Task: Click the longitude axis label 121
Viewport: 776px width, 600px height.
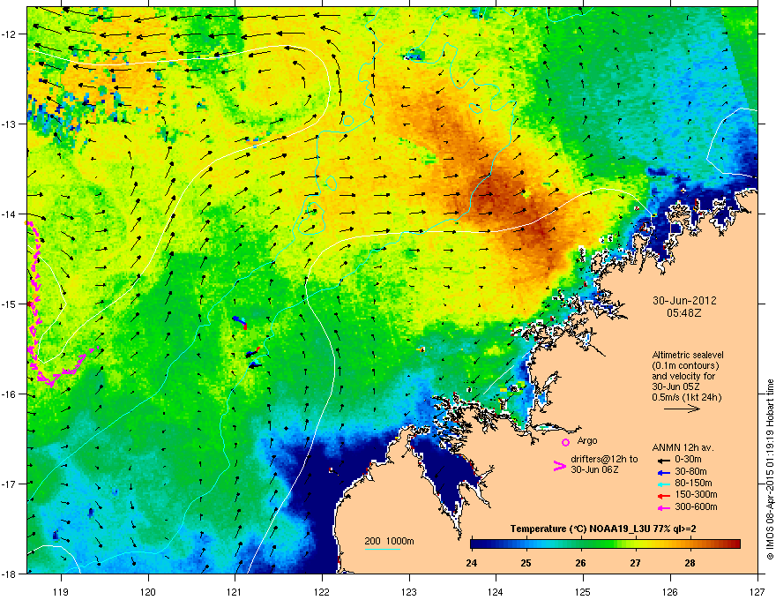Action: click(x=235, y=591)
